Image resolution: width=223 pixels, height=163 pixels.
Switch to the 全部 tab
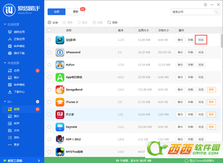click(x=57, y=12)
